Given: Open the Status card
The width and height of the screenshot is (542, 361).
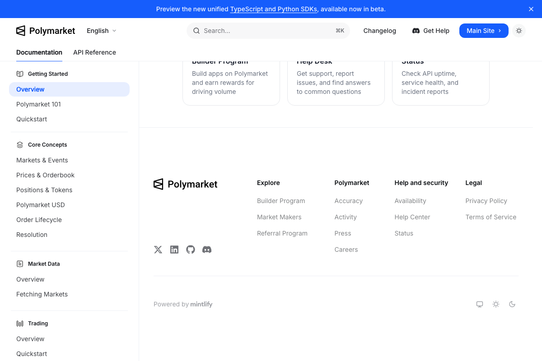Looking at the screenshot, I should pyautogui.click(x=441, y=83).
